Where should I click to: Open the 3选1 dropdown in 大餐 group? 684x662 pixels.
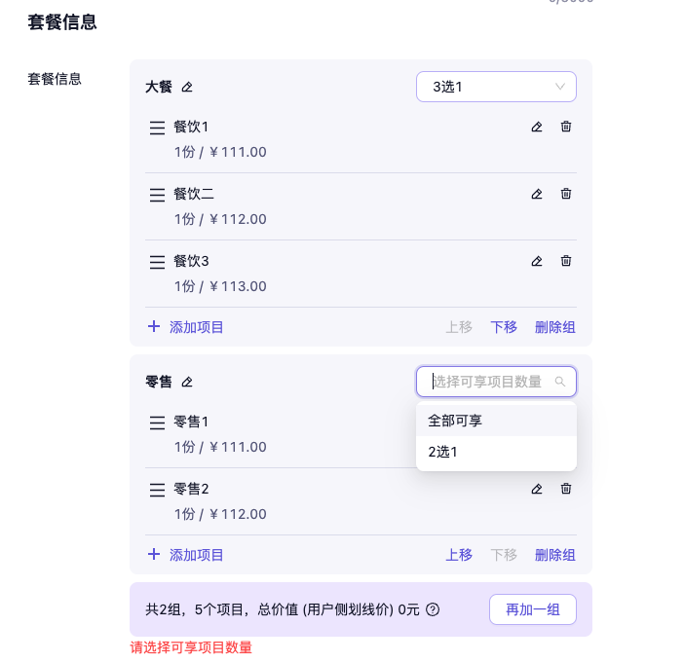tap(496, 87)
